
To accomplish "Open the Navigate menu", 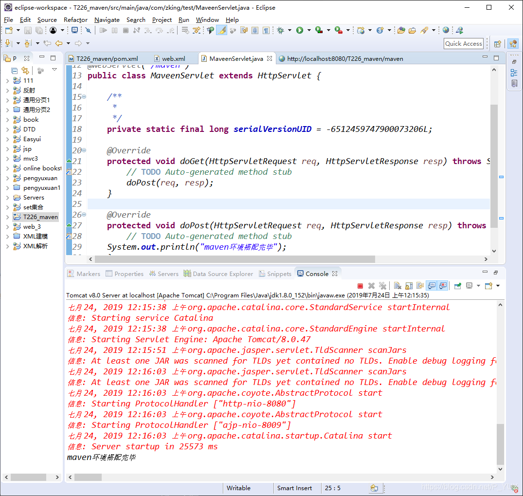I will (x=107, y=19).
